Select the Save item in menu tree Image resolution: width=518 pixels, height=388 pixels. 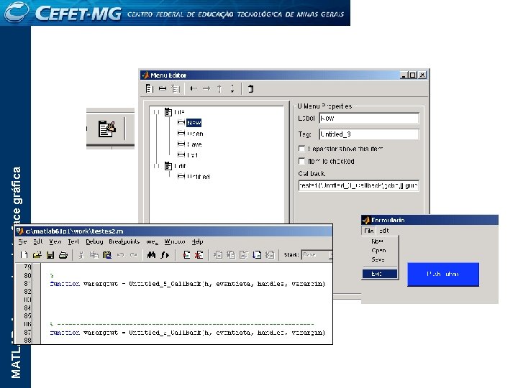point(190,144)
